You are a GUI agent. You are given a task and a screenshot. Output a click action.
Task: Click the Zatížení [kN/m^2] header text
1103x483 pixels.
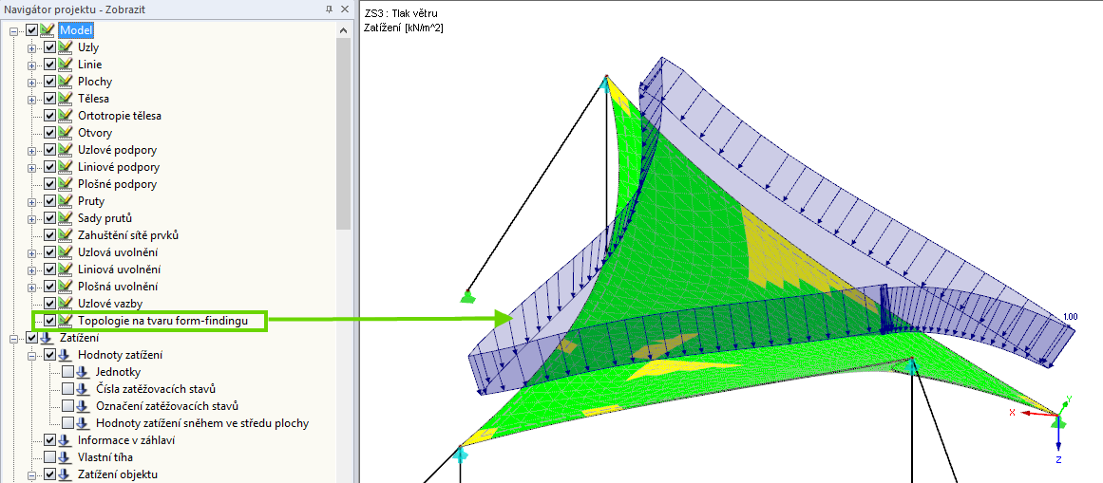pos(404,28)
